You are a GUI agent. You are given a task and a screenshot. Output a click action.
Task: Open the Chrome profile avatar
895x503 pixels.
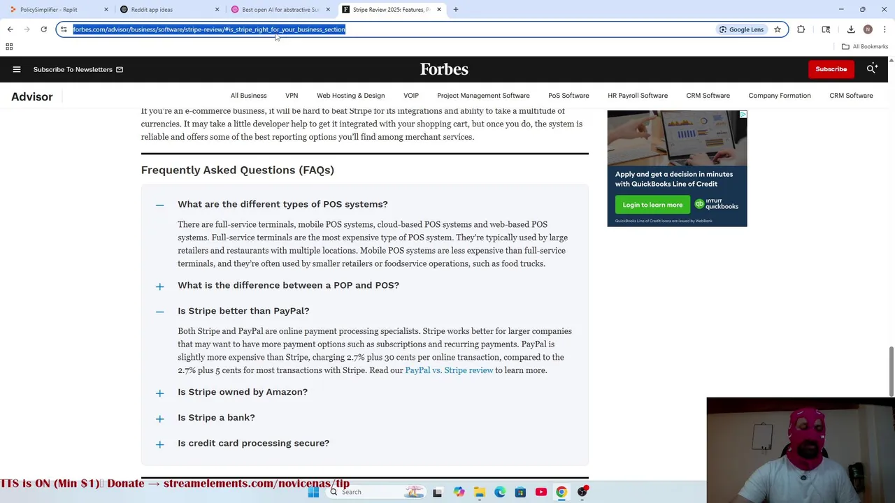868,29
